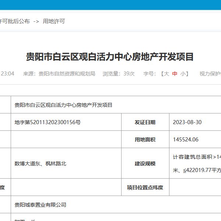Click location 数博大道东、枫林路北
The height and width of the screenshot is (221, 221).
click(41, 164)
